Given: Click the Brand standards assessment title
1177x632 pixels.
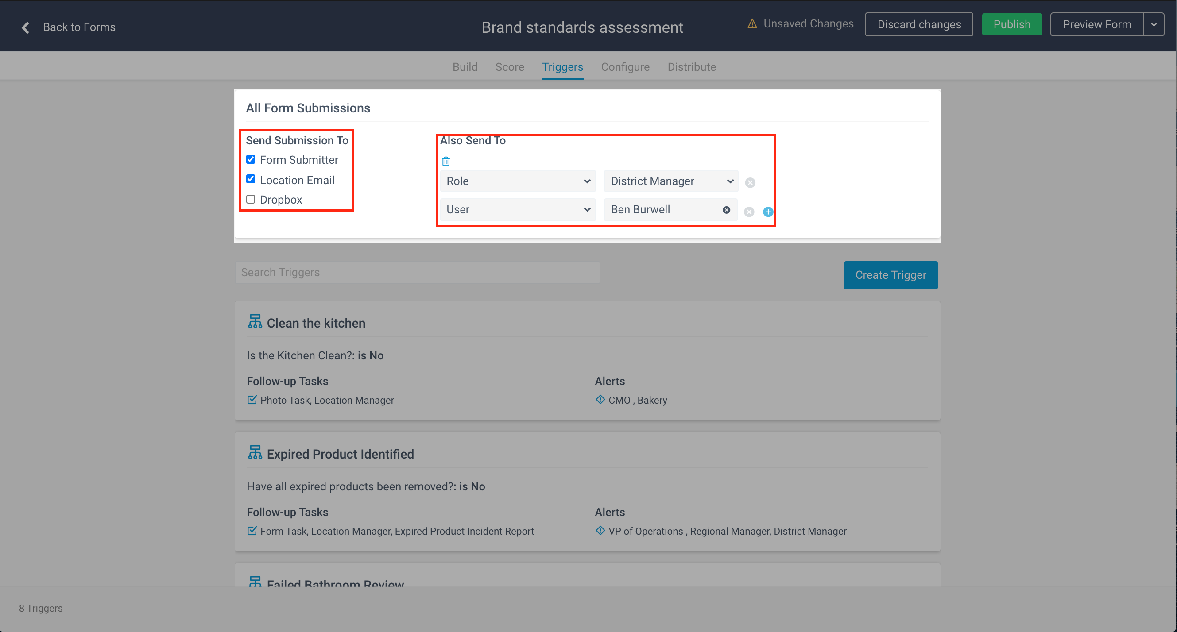Looking at the screenshot, I should 582,27.
